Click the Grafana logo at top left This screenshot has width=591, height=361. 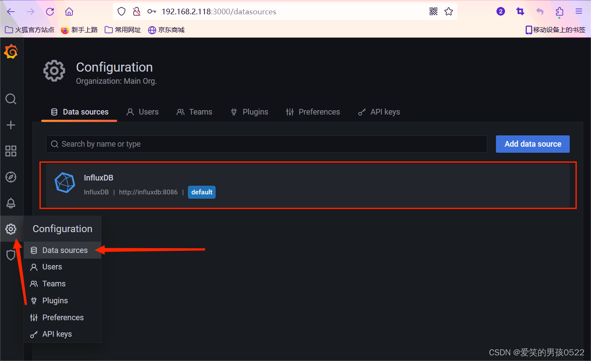coord(11,51)
